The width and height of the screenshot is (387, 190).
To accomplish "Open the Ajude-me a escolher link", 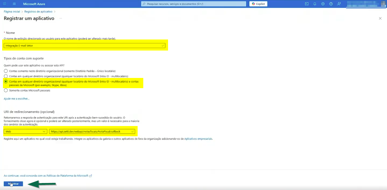I will tap(16, 99).
